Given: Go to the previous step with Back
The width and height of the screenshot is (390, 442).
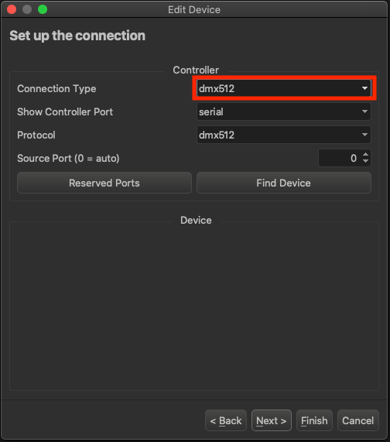Looking at the screenshot, I should click(226, 420).
